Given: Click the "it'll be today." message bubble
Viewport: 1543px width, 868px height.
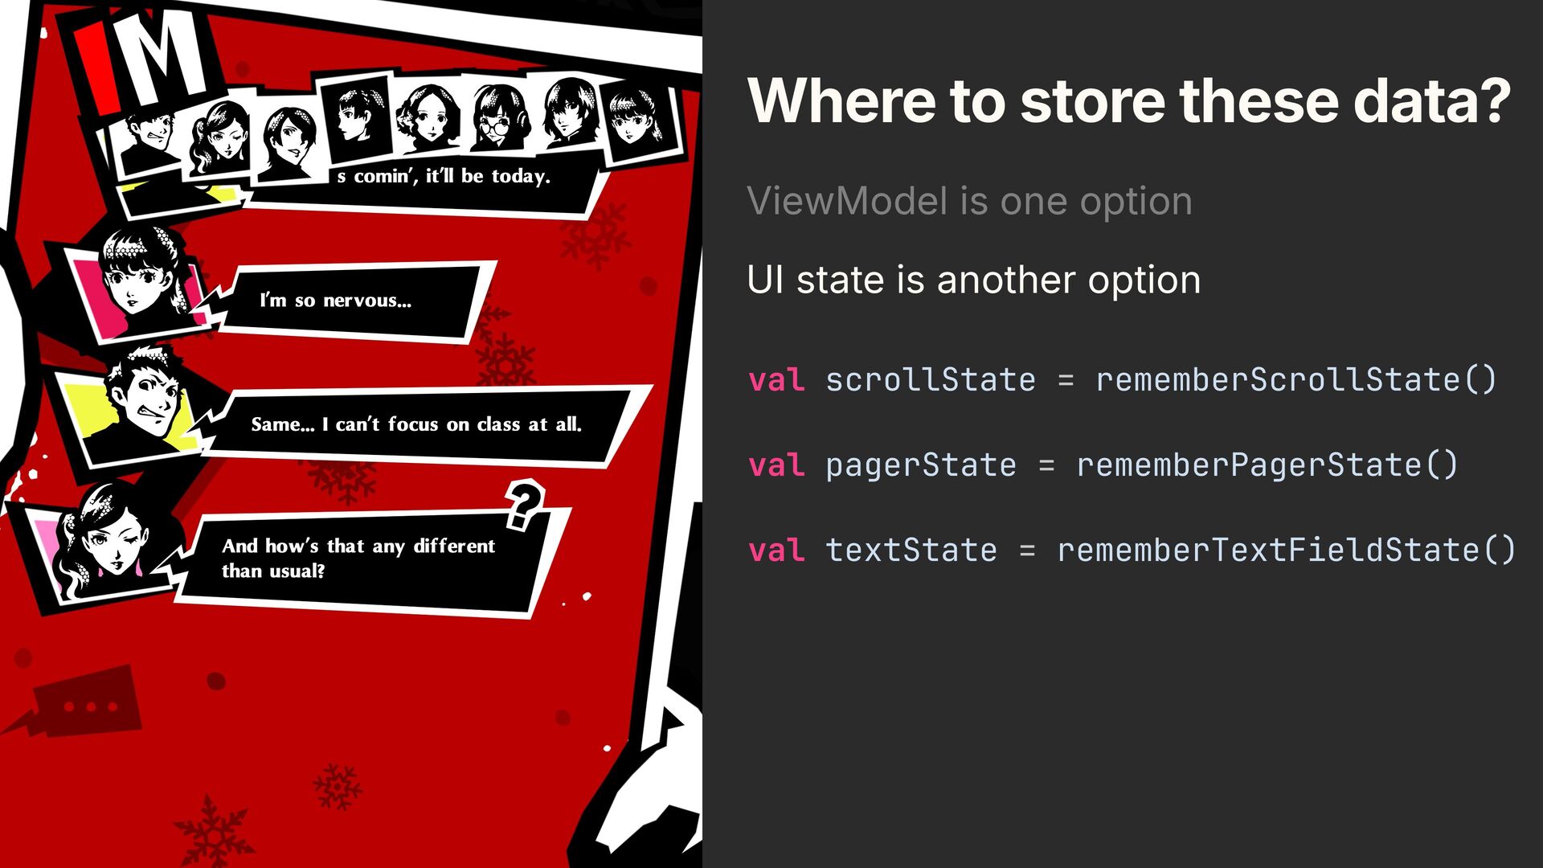Looking at the screenshot, I should point(450,178).
